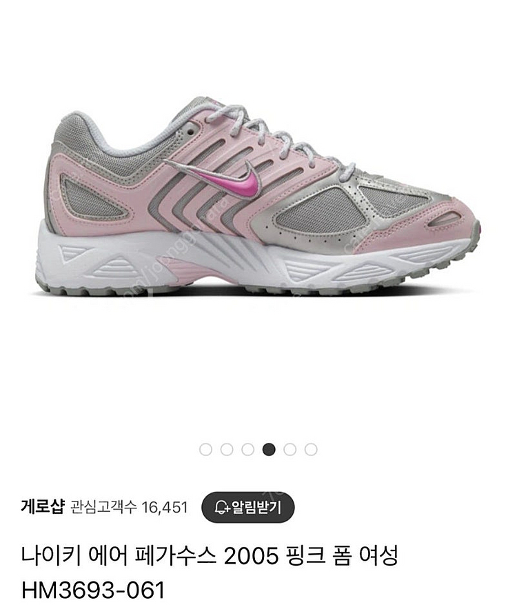Screen dimensions: 517x616
Task: Subscribe via the 알림받기 button label
Action: (x=256, y=507)
